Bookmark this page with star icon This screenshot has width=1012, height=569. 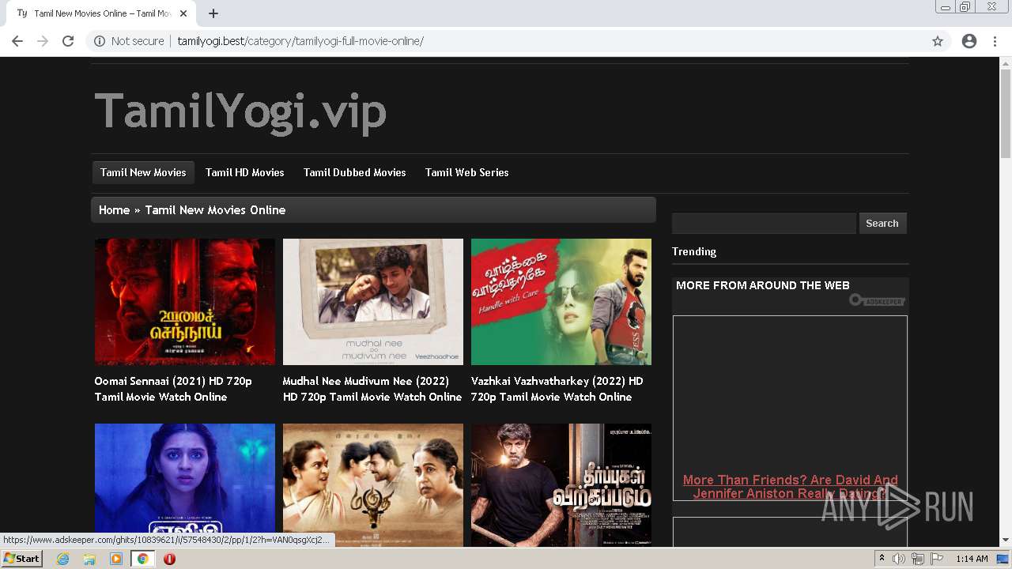pyautogui.click(x=938, y=41)
